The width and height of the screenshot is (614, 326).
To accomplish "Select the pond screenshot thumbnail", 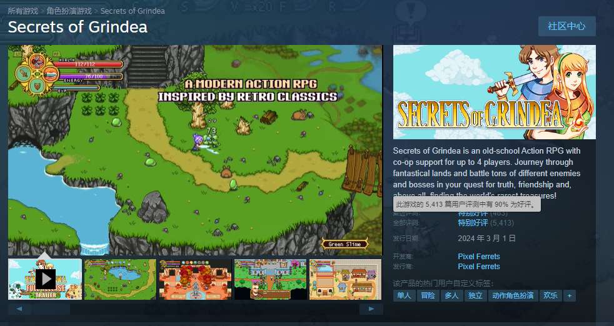I will pos(120,279).
